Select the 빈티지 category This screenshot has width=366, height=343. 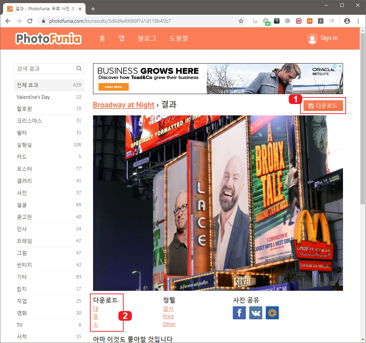pyautogui.click(x=49, y=265)
